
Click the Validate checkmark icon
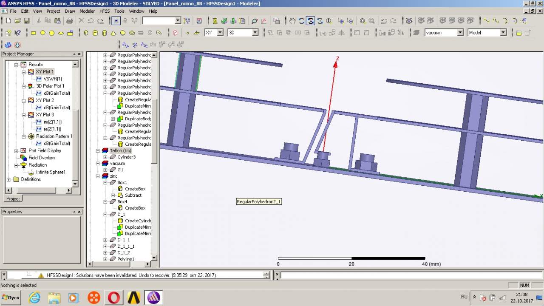coord(224,21)
